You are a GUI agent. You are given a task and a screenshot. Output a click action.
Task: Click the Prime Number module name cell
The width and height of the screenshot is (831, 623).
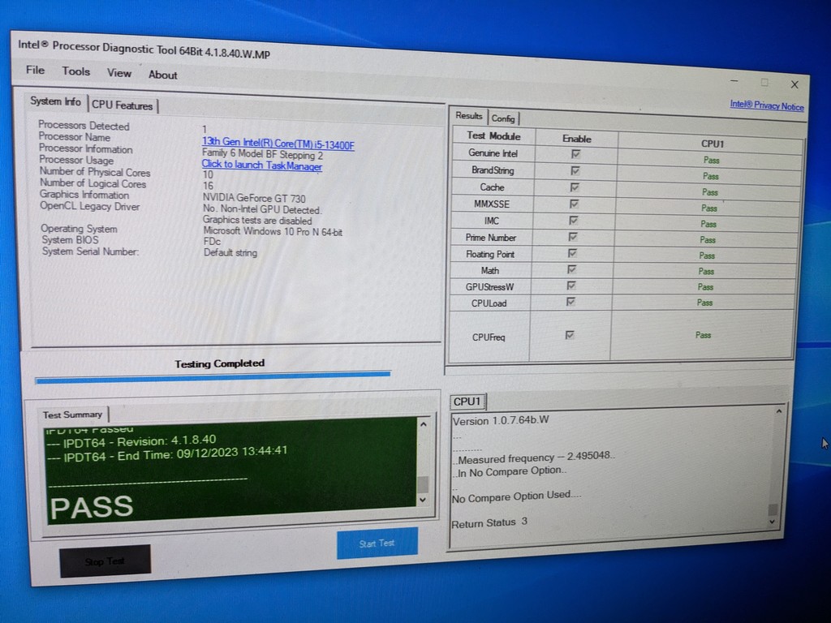tap(491, 238)
